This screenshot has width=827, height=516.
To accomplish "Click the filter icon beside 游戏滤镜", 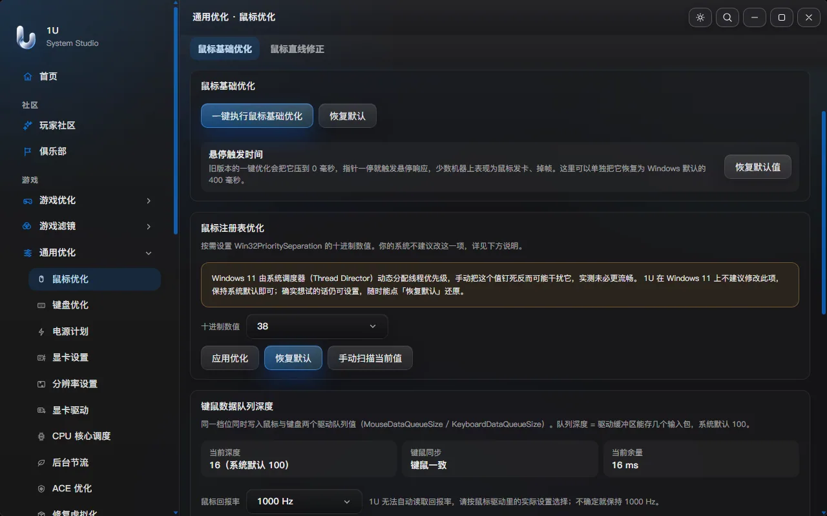I will pos(27,226).
